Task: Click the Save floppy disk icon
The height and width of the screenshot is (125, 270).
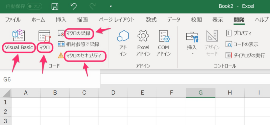Action: 55,6
